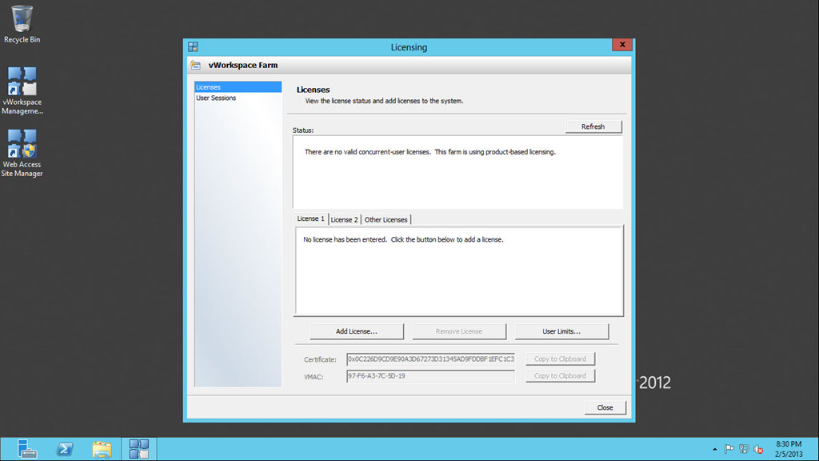
Task: Open File Explorer from the taskbar
Action: [x=102, y=449]
